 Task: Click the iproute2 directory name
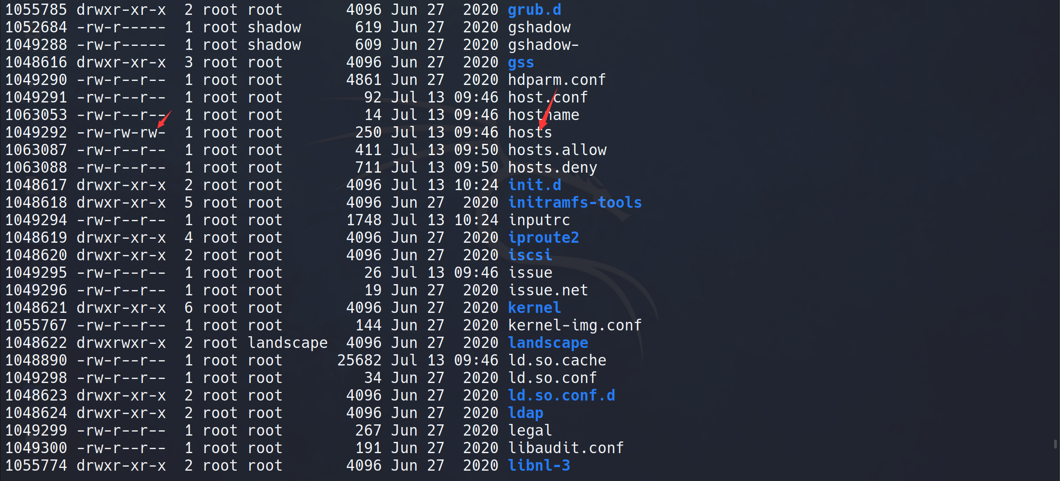click(x=543, y=237)
